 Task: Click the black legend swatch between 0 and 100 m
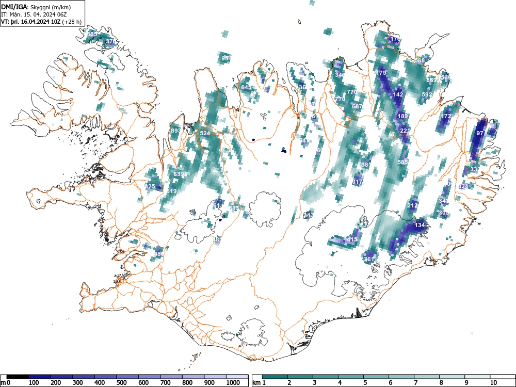click(x=18, y=377)
